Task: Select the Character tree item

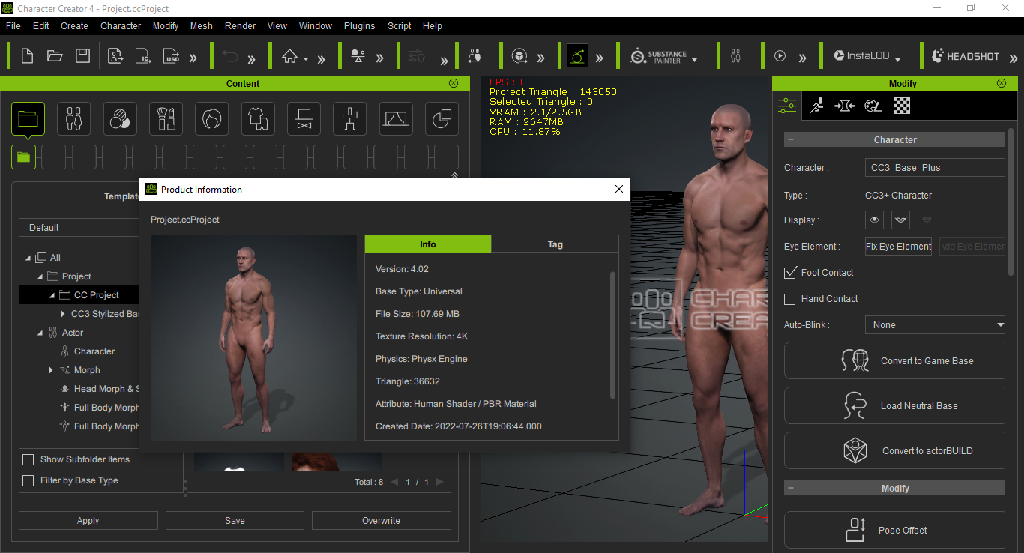Action: [94, 351]
